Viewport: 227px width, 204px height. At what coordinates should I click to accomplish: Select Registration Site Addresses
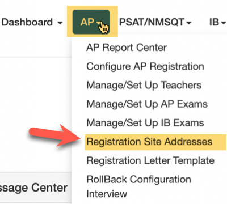click(155, 142)
